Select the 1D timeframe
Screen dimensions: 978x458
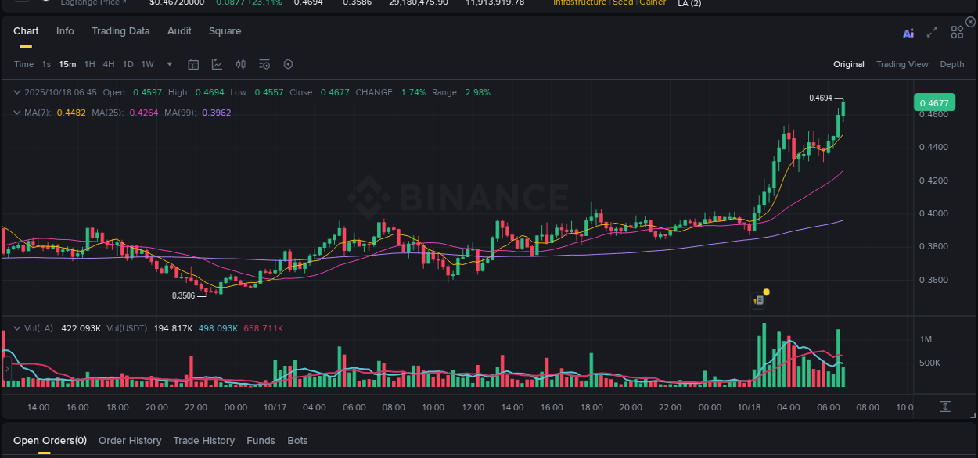click(x=128, y=64)
